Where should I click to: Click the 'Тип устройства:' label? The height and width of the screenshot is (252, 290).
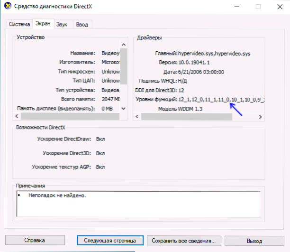(75, 90)
